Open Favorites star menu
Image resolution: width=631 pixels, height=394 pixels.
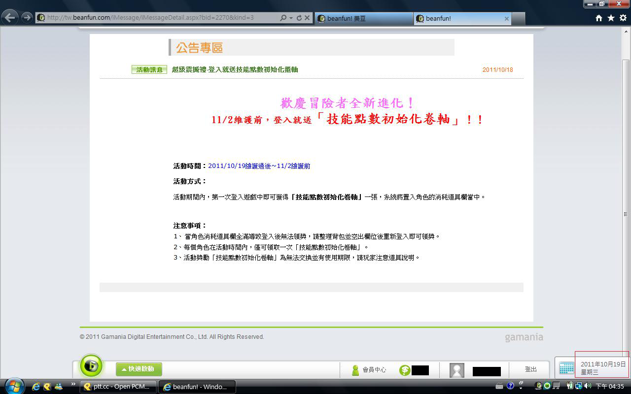pyautogui.click(x=611, y=18)
